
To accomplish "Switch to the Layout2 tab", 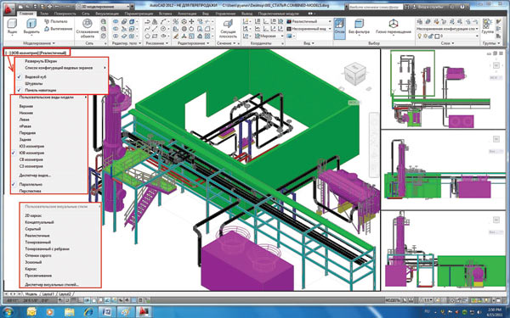I will pyautogui.click(x=65, y=293).
